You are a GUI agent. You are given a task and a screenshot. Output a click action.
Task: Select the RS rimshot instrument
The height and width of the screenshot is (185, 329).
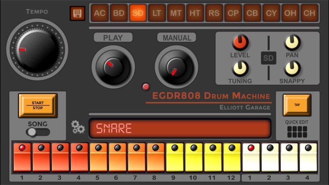point(214,13)
